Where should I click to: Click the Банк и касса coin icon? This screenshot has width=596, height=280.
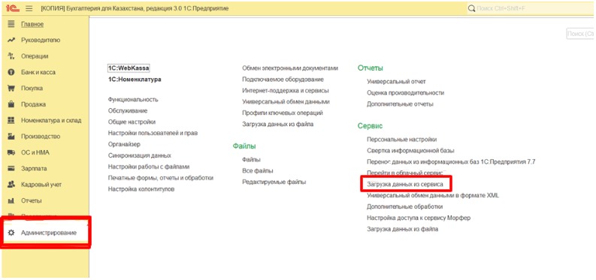(11, 72)
